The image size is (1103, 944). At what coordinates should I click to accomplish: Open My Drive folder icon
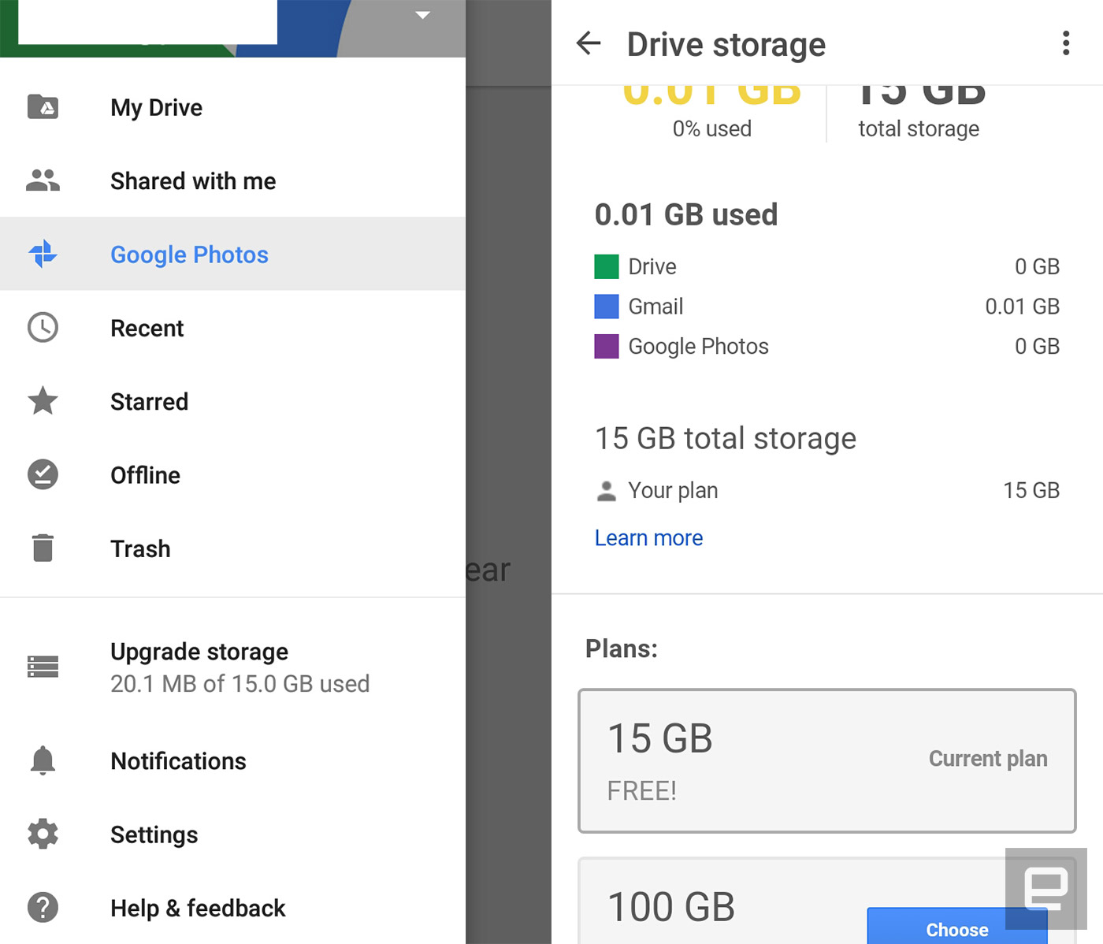click(x=43, y=106)
